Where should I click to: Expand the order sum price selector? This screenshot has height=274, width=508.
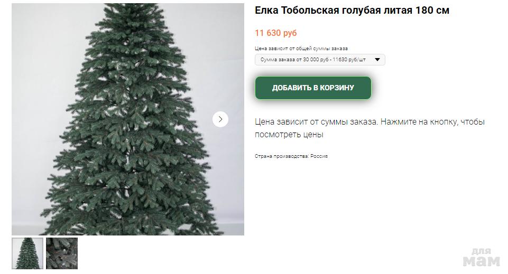point(320,60)
